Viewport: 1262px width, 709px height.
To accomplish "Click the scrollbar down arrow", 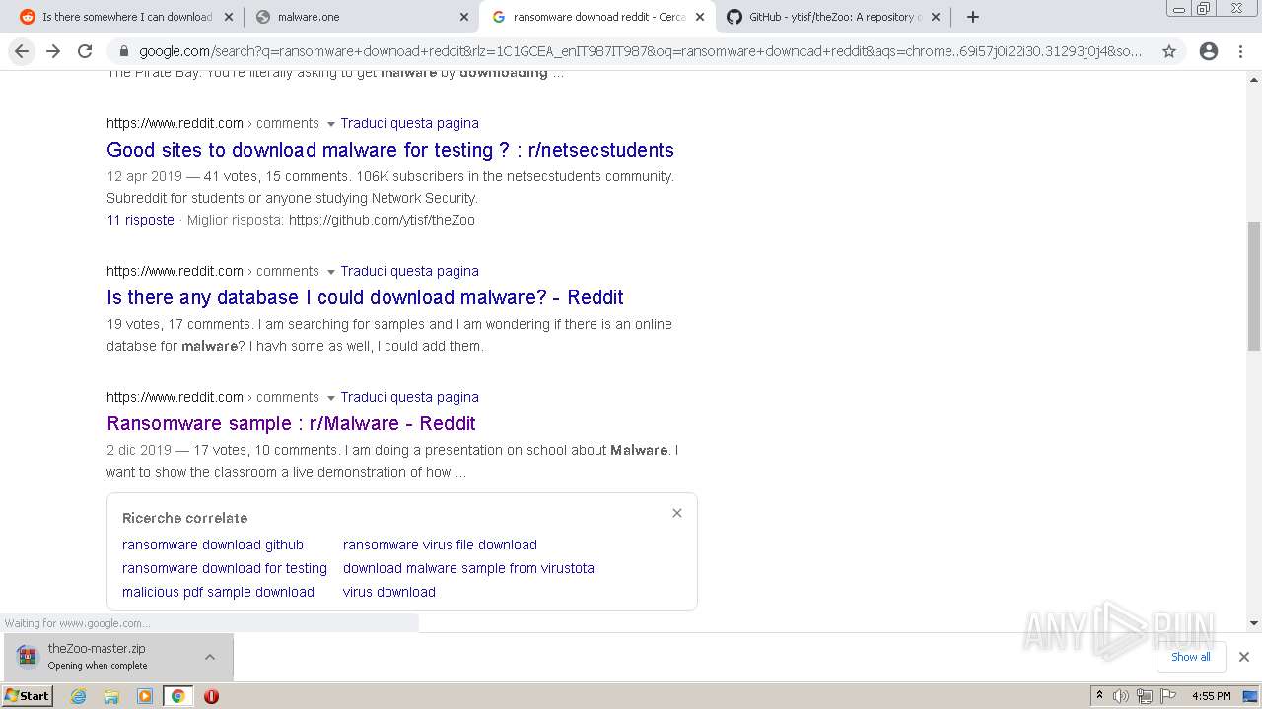I will click(1254, 623).
